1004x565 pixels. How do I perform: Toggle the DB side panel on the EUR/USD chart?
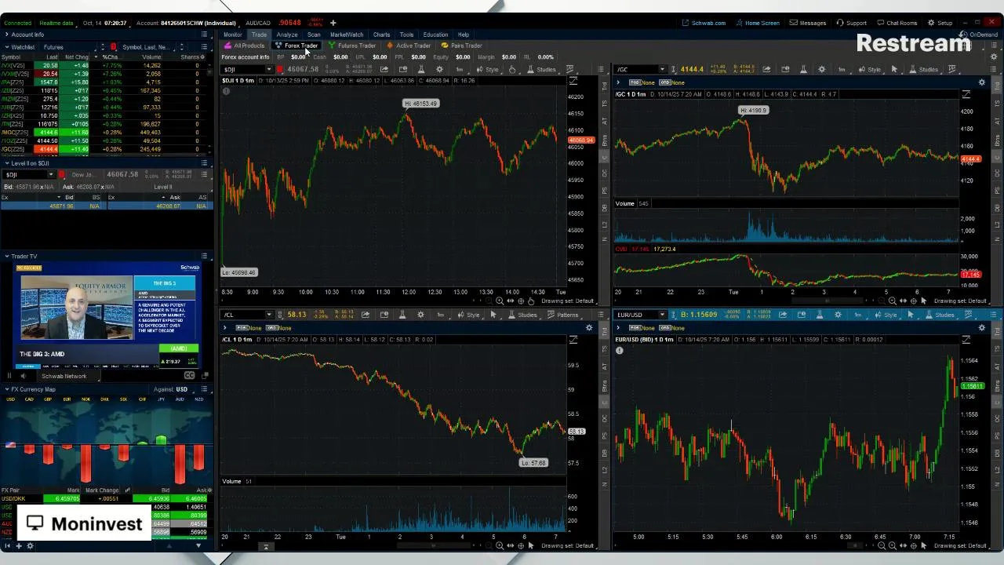(x=997, y=454)
